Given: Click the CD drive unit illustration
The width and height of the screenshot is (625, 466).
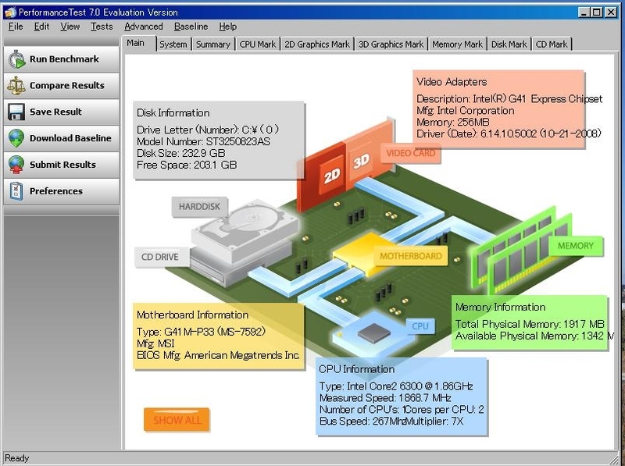Looking at the screenshot, I should (x=239, y=265).
